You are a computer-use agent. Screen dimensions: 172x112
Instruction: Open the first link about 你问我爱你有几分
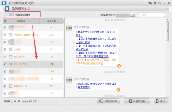pyautogui.click(x=96, y=33)
